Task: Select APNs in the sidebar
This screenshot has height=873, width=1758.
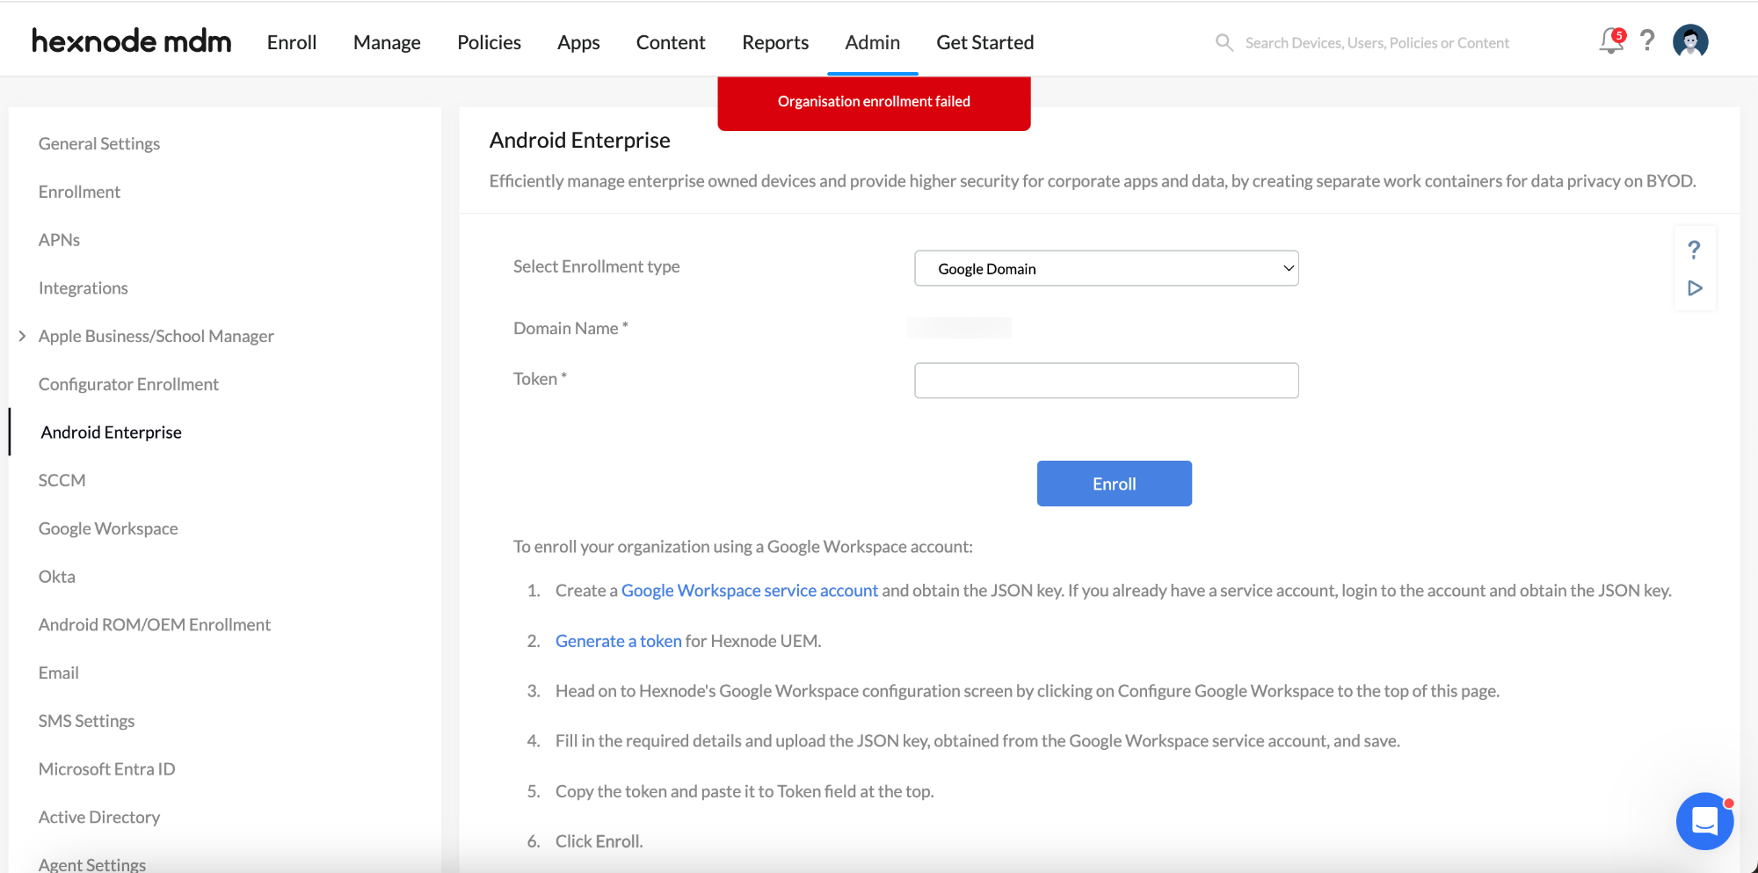Action: (x=59, y=240)
